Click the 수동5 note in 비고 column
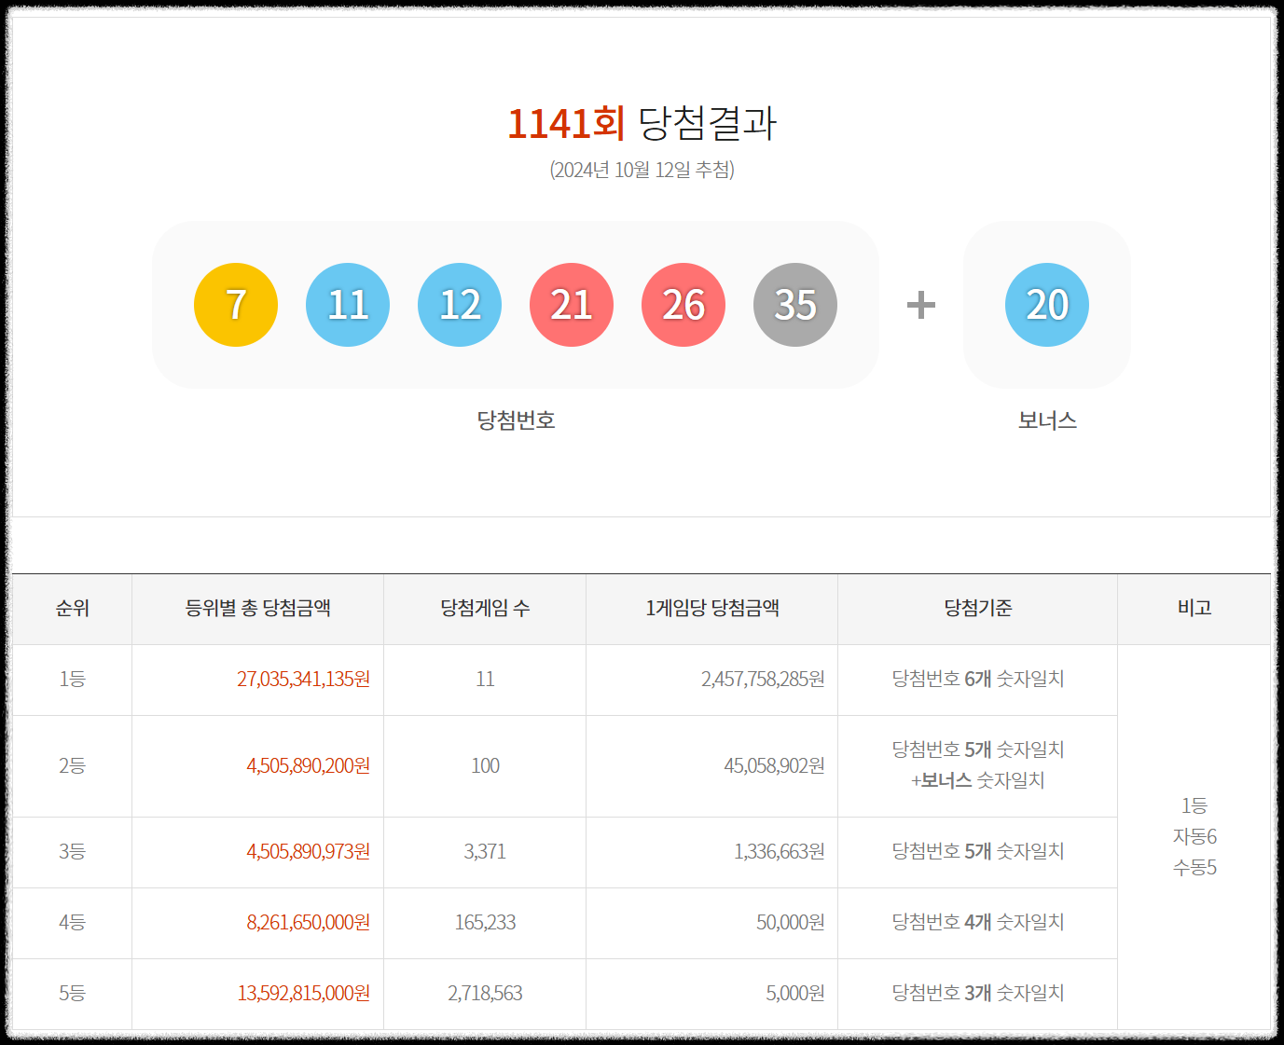The width and height of the screenshot is (1284, 1045). (x=1194, y=869)
